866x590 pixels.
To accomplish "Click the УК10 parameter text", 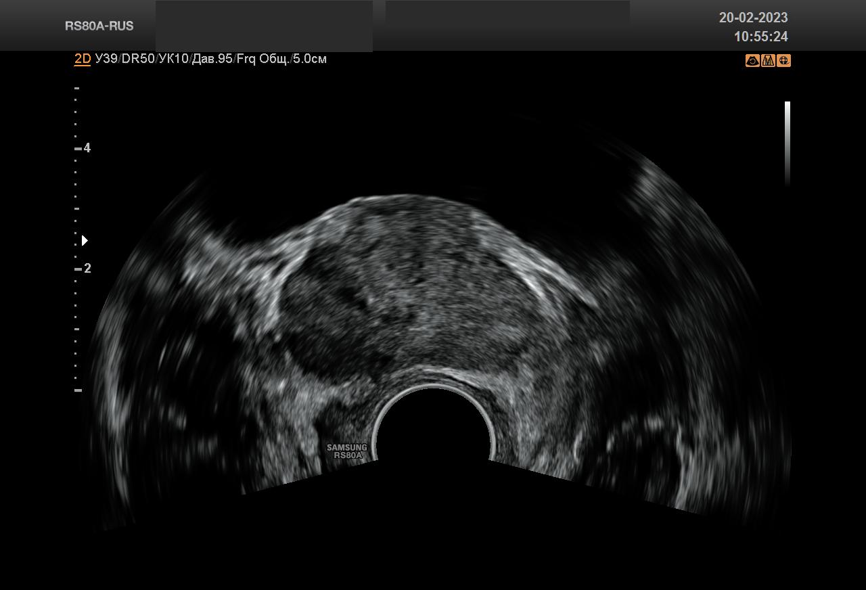I will click(x=173, y=59).
